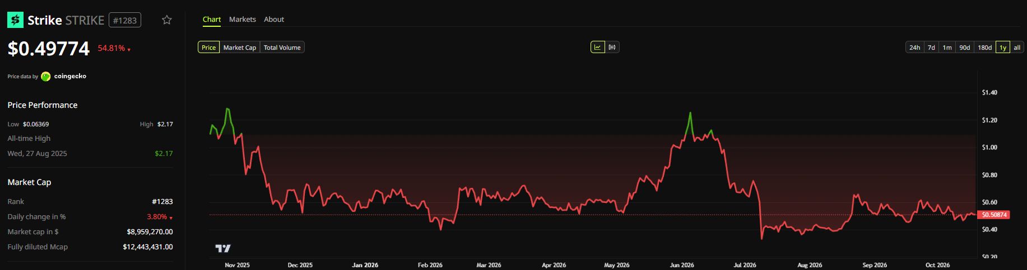Viewport: 1027px width, 270px height.
Task: Set chart range to 90d
Action: [964, 48]
